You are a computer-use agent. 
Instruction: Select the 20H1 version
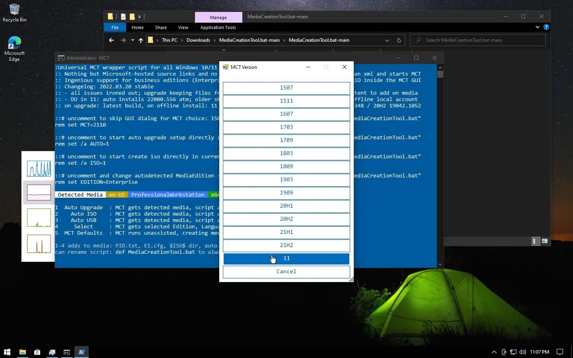(x=286, y=206)
